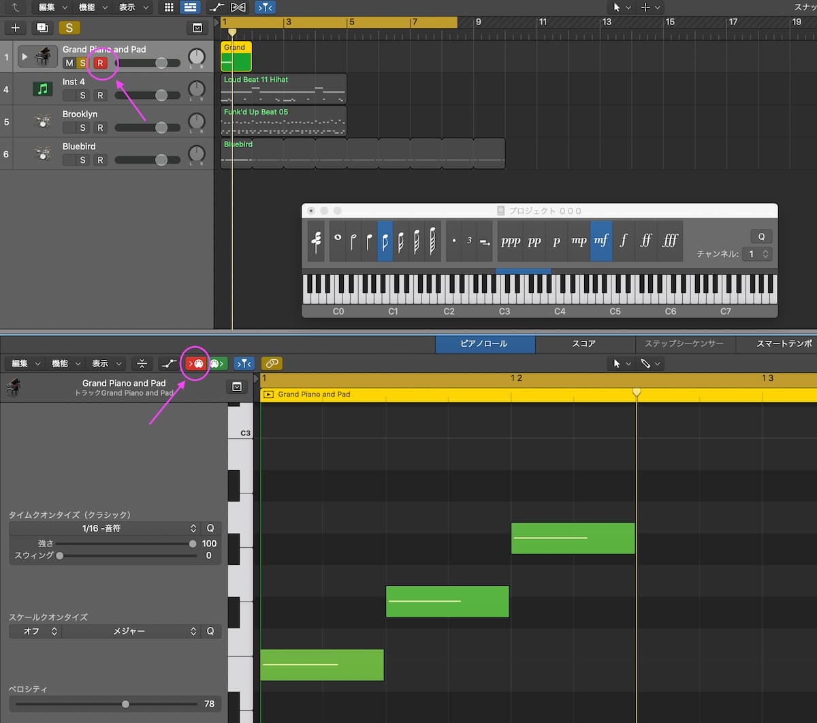Toggle the red MIDI In button
The width and height of the screenshot is (817, 723).
click(195, 364)
